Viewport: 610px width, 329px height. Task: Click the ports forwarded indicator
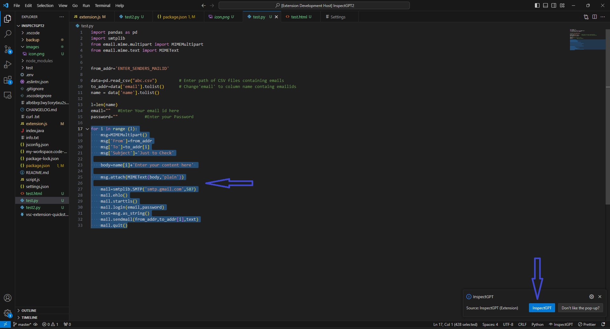point(67,324)
